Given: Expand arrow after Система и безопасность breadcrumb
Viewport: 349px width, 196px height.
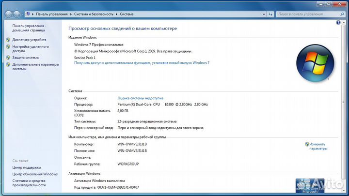Looking at the screenshot, I should point(116,14).
